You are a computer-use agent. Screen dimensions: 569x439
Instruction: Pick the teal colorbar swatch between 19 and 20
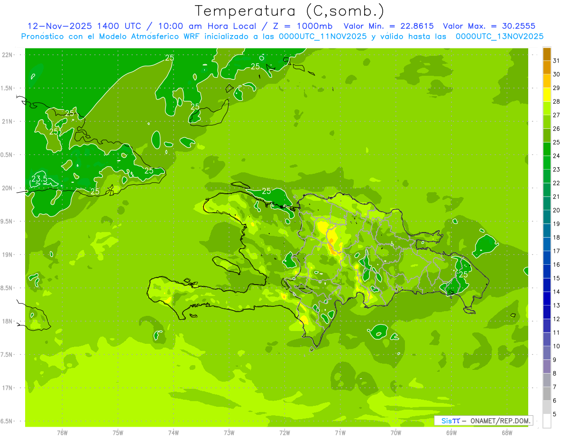coord(547,217)
